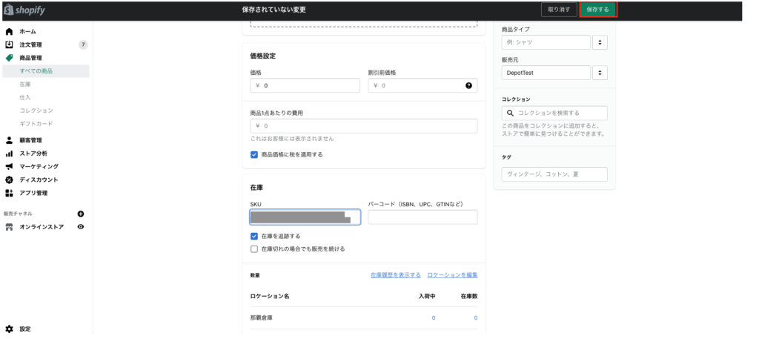The height and width of the screenshot is (339, 759).
Task: Open 販売元 DepotTest dropdown arrows
Action: click(600, 73)
